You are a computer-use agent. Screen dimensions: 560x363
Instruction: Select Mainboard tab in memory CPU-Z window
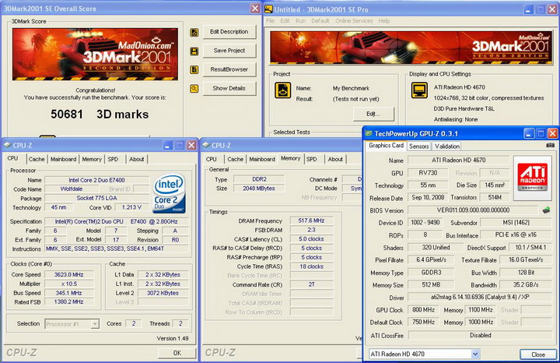click(x=262, y=159)
